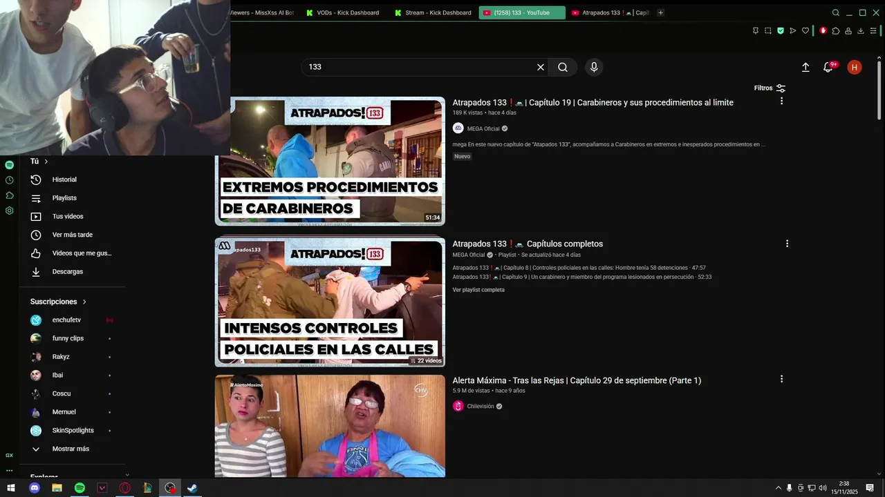Open the browser downloads icon
885x497 pixels.
861,30
